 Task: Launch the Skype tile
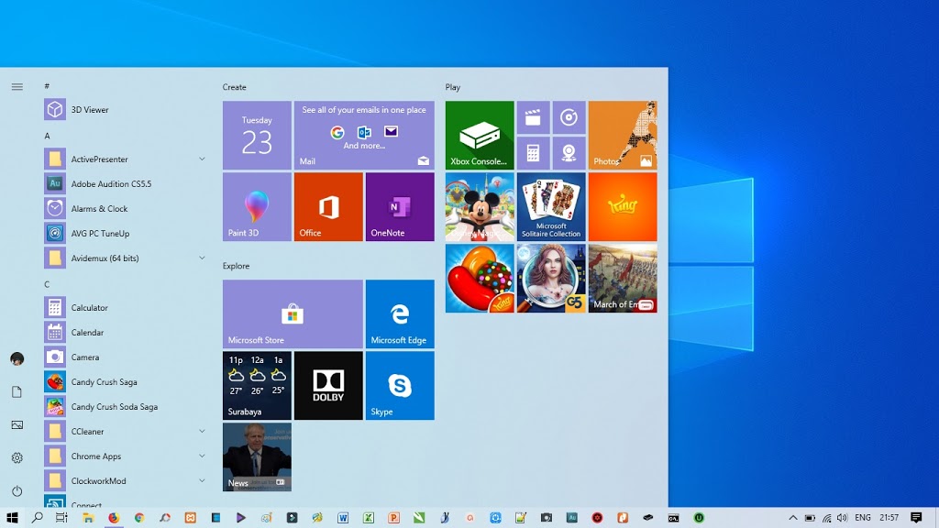[400, 386]
